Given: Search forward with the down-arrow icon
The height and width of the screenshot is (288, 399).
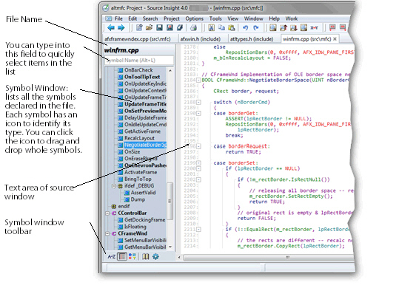Looking at the screenshot, I should [x=294, y=27].
